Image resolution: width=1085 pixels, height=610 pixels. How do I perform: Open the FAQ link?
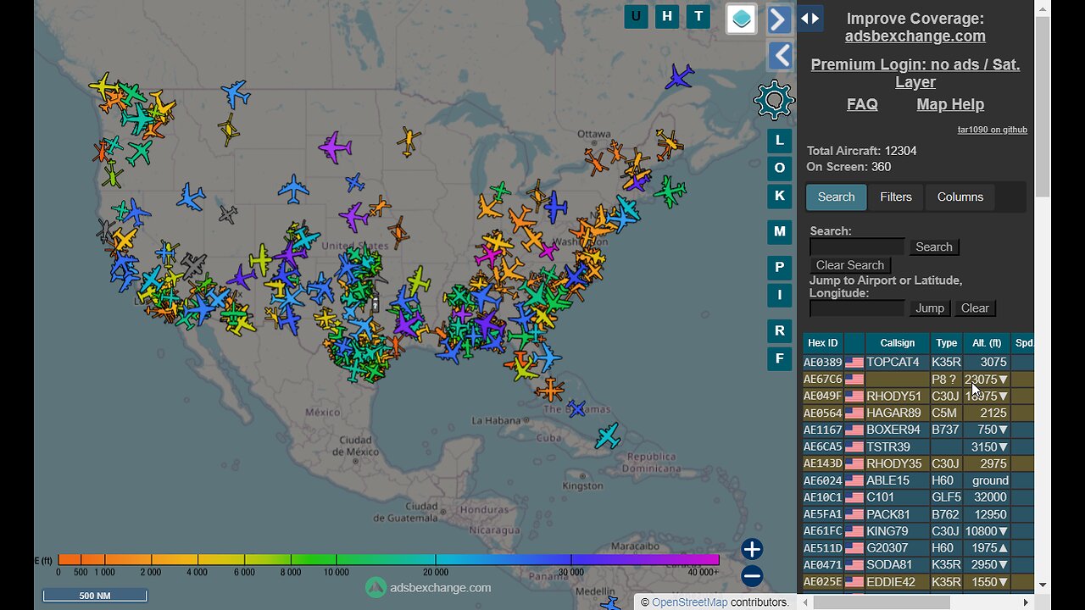pyautogui.click(x=862, y=104)
